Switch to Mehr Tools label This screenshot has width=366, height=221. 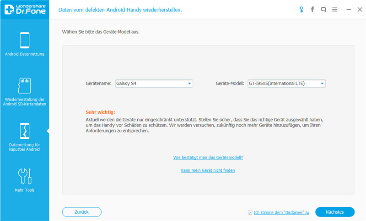(x=25, y=190)
